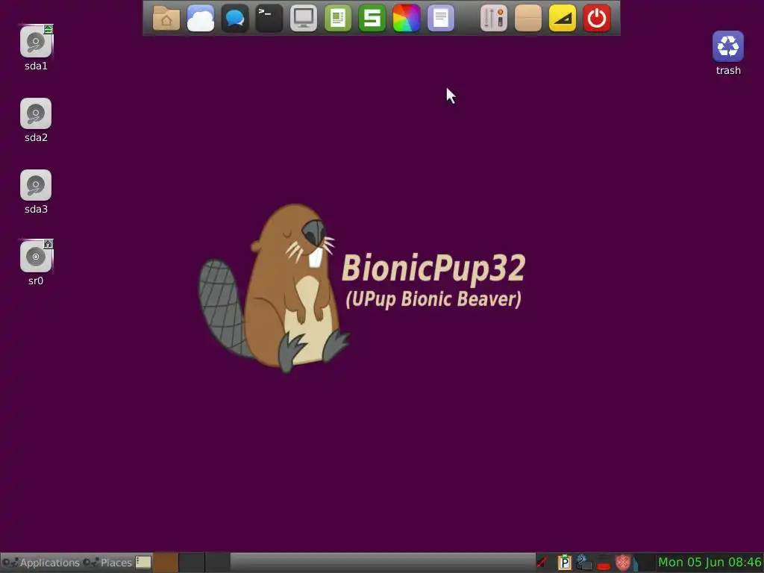Open the green document word processor icon
The height and width of the screenshot is (573, 764).
pos(338,19)
